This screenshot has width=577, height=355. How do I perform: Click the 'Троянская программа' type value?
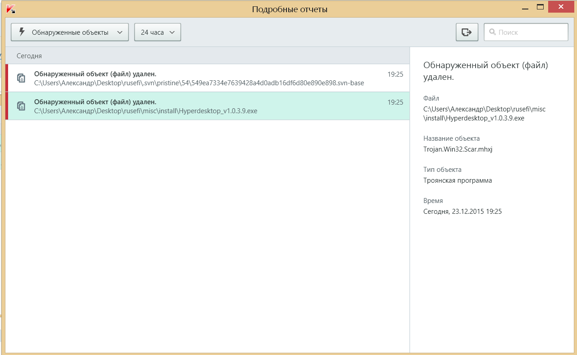pos(458,180)
